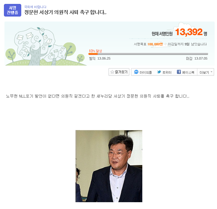Click the photo of the man in suit
This screenshot has height=209, width=217.
click(109, 166)
